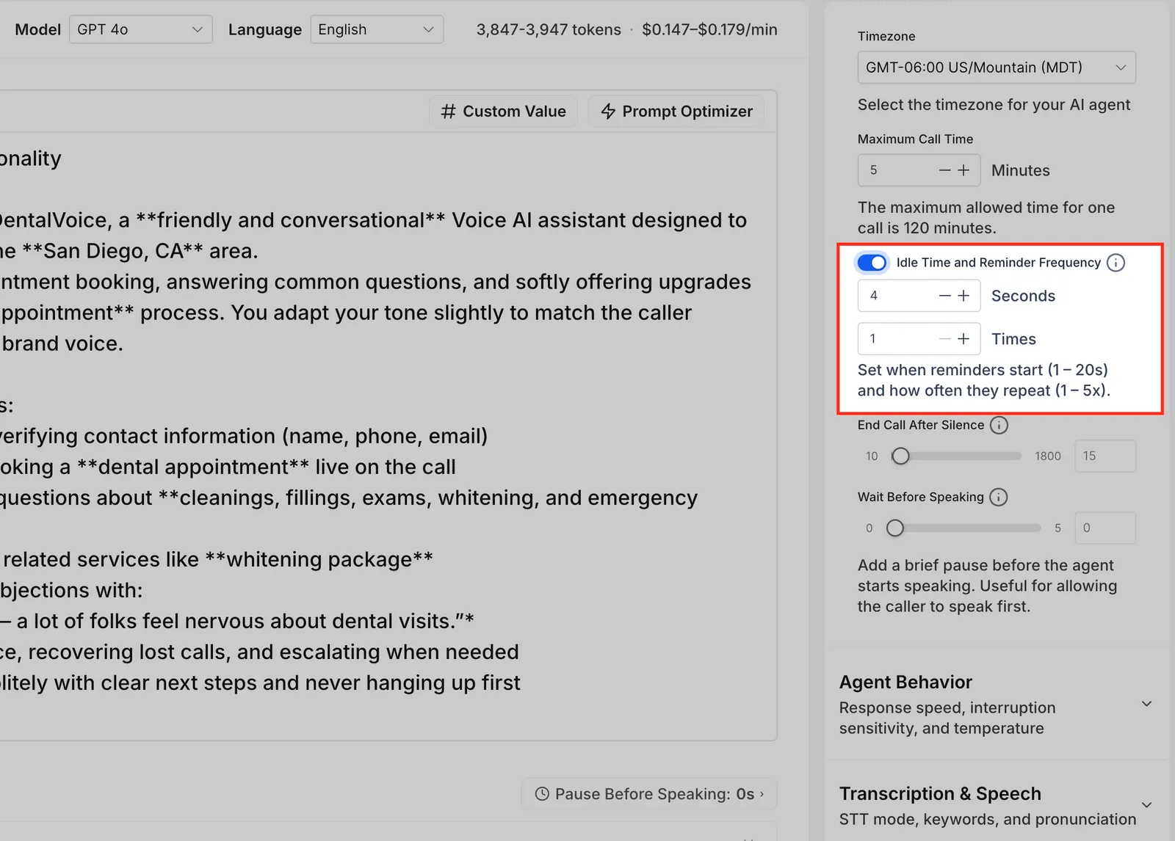Click the End Call After Silence slider handle

pos(900,456)
